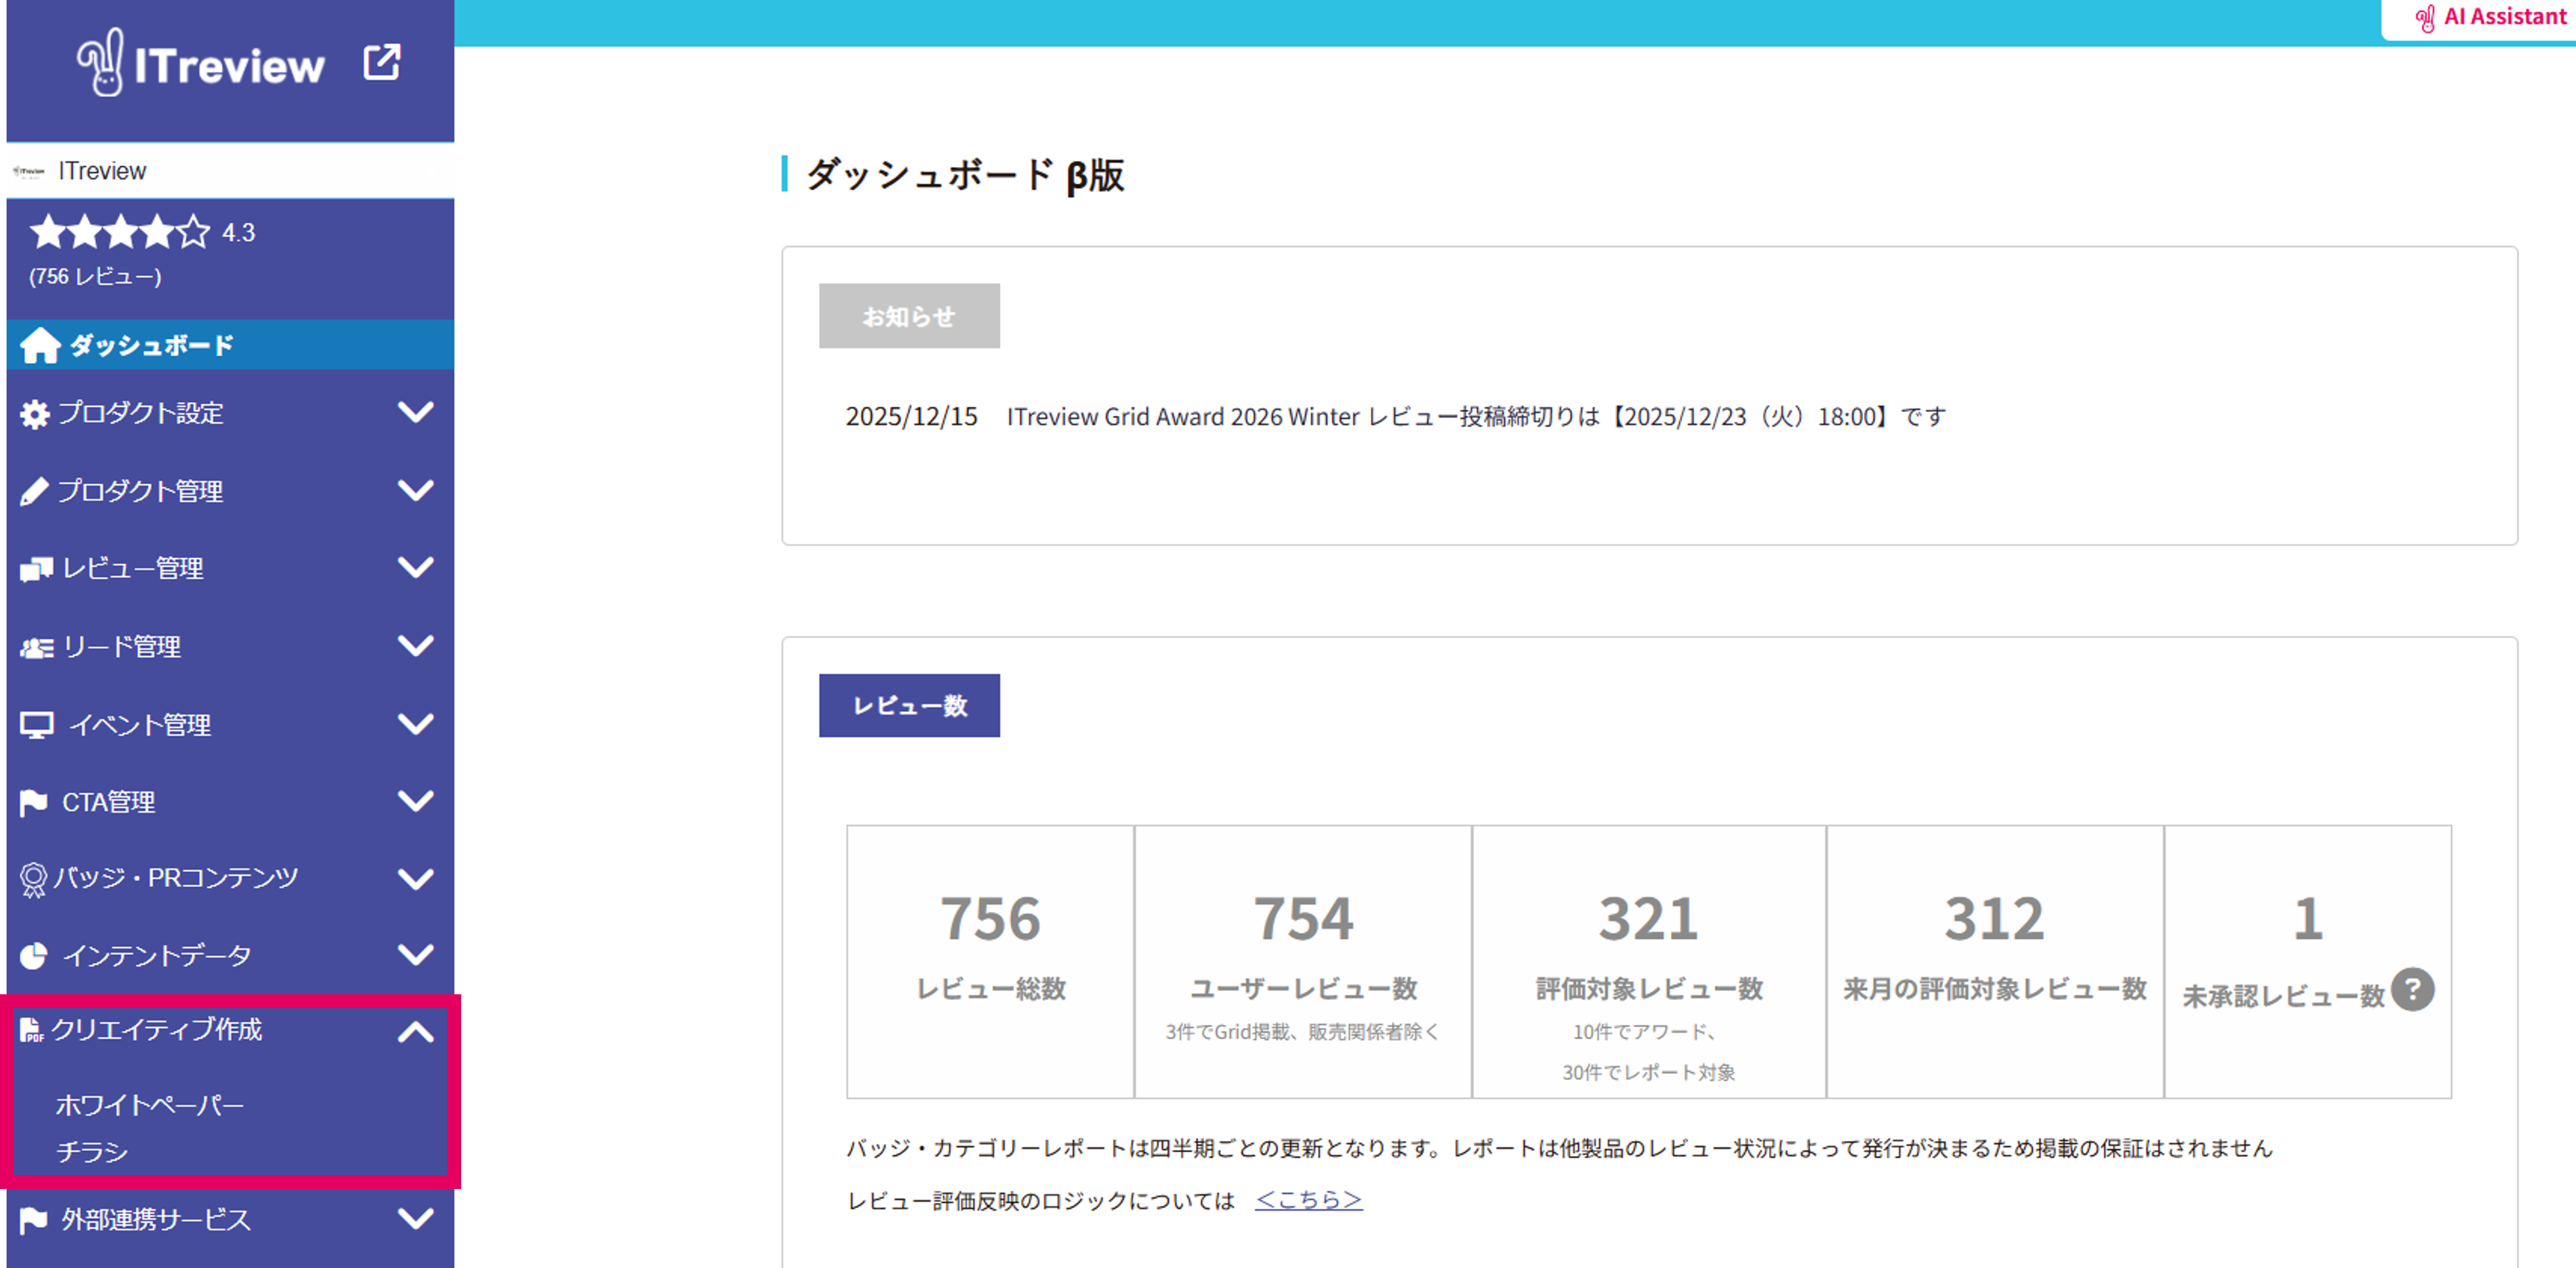
Task: Click the pie chart icon for インテントデータ
Action: click(x=34, y=956)
